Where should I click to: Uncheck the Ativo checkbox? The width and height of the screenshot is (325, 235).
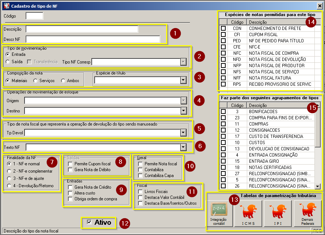click(89, 222)
